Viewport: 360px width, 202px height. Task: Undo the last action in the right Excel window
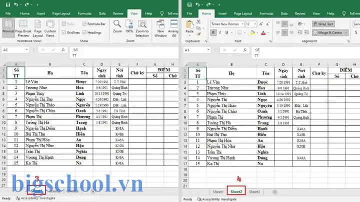(x=197, y=4)
